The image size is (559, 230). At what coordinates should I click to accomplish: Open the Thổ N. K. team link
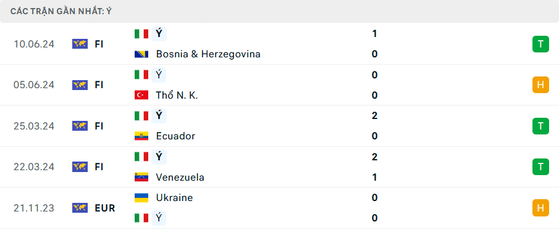pyautogui.click(x=177, y=96)
